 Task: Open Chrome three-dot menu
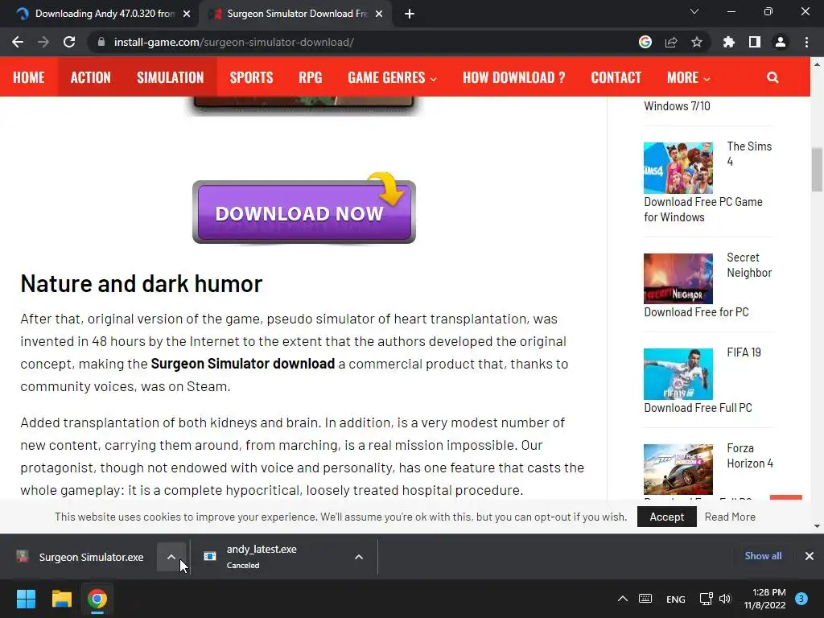pyautogui.click(x=806, y=42)
